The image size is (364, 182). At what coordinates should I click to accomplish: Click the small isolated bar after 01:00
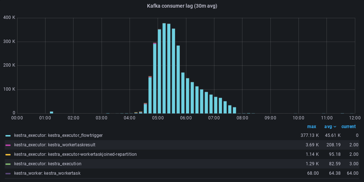click(x=51, y=112)
